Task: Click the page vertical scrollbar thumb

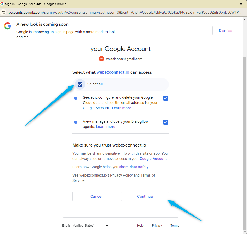Action: coord(245,143)
